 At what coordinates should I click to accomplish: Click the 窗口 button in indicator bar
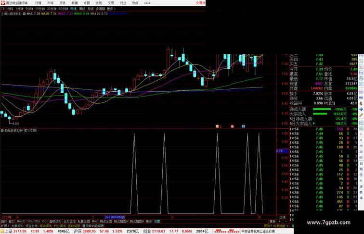12,222
